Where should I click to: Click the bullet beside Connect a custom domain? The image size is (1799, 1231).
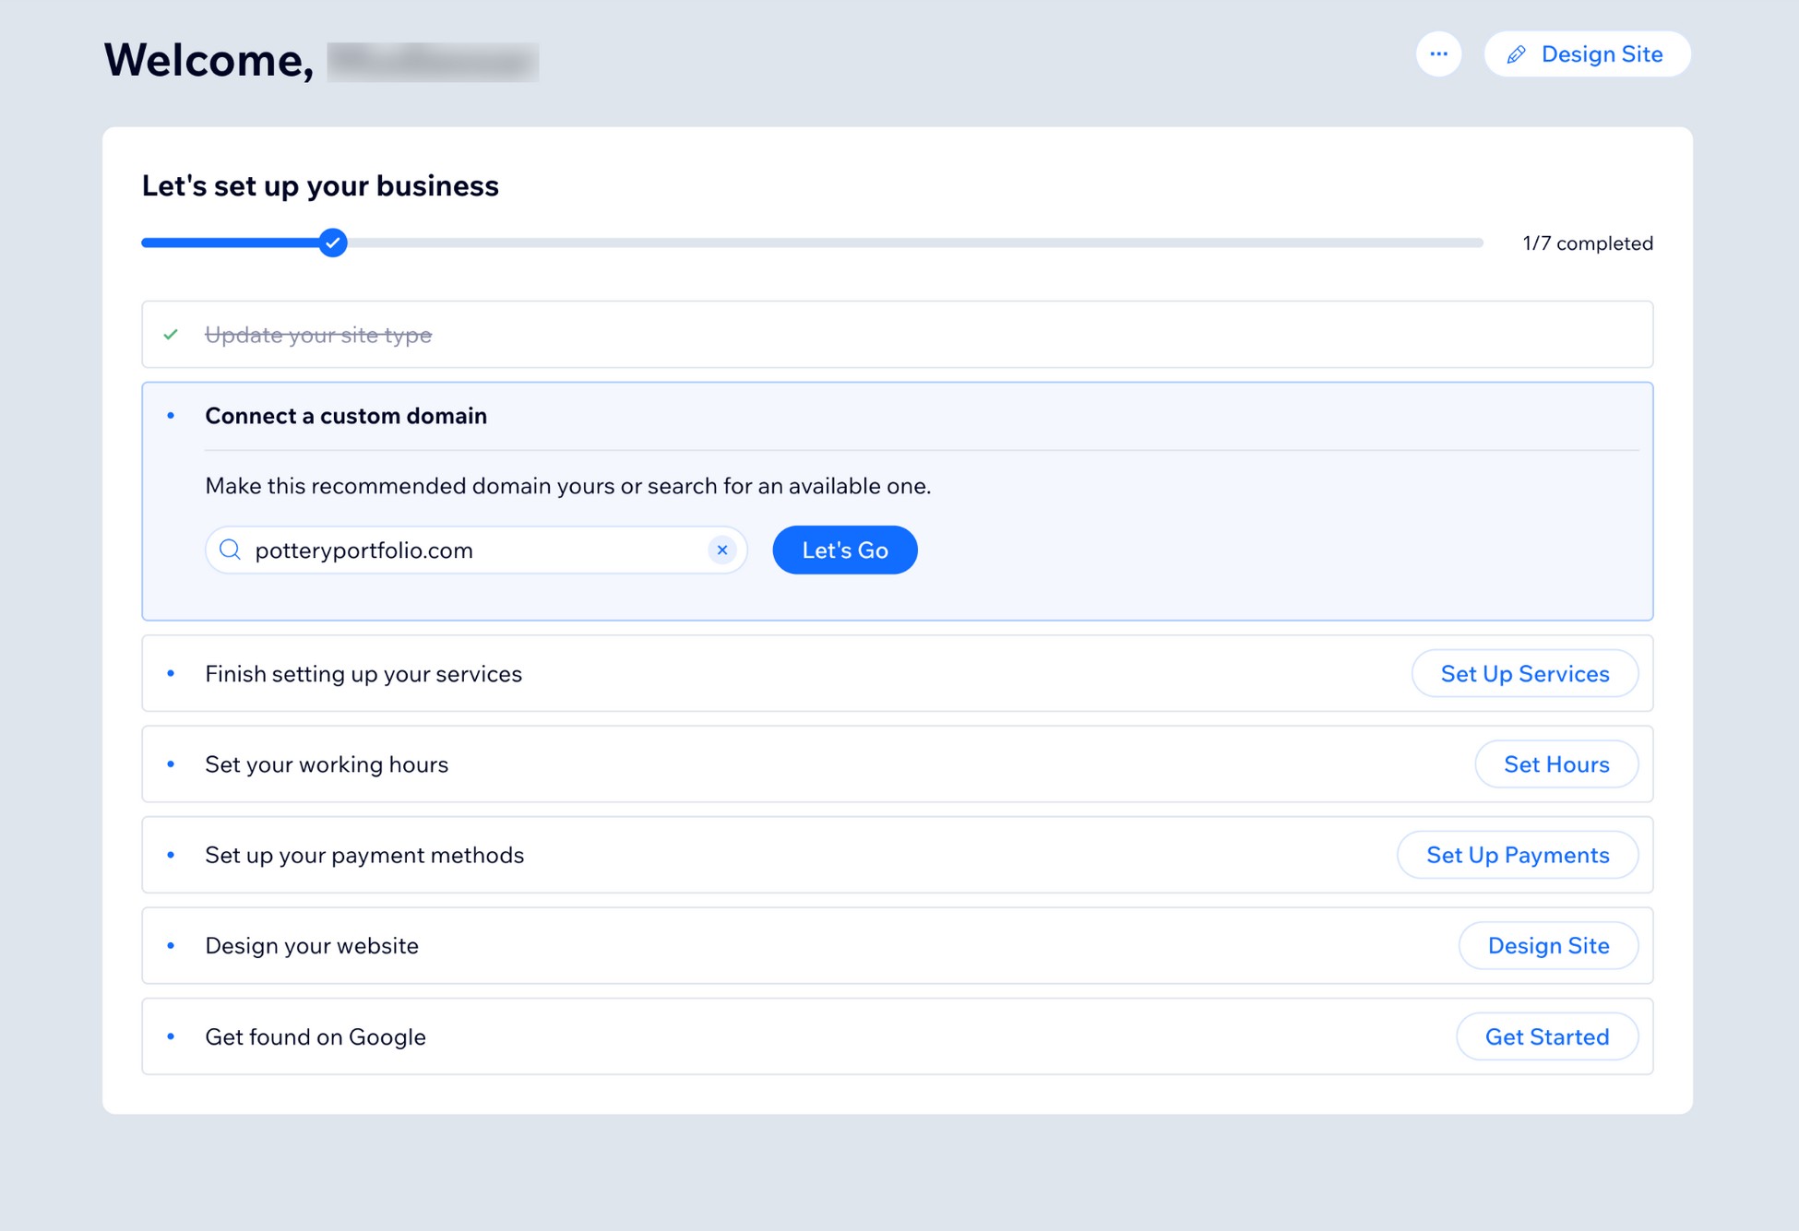[x=172, y=416]
